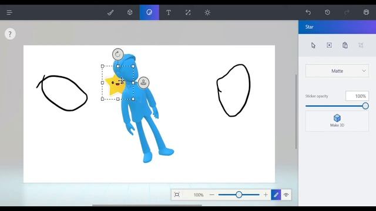
Task: Click the sticker rotate handle
Action: (x=117, y=55)
